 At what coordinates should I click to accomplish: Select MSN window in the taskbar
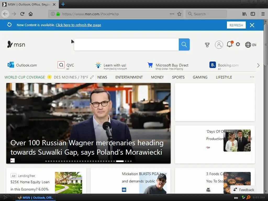click(36, 198)
